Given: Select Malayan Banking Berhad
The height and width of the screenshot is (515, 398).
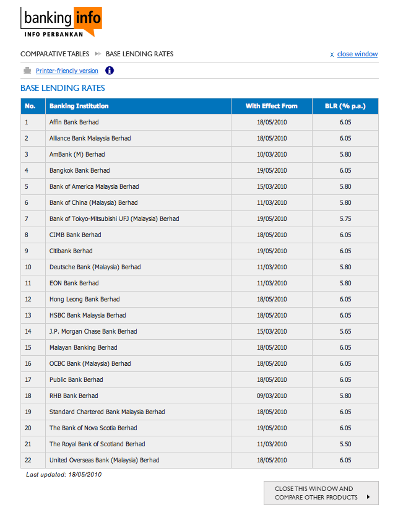Looking at the screenshot, I should [x=83, y=347].
